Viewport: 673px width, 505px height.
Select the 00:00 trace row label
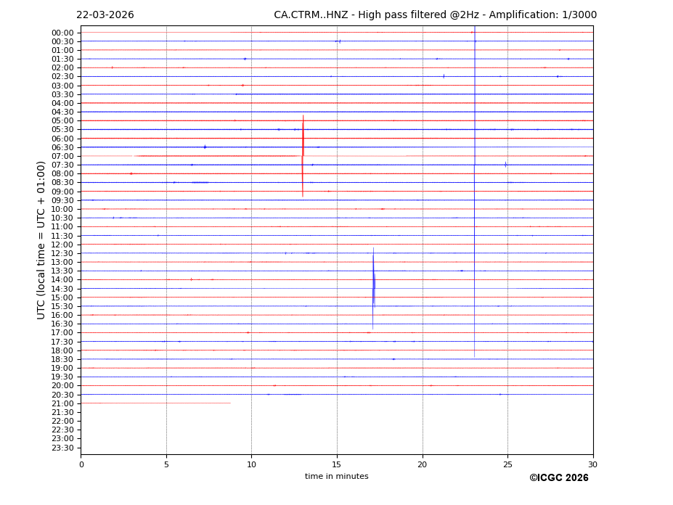tap(62, 33)
